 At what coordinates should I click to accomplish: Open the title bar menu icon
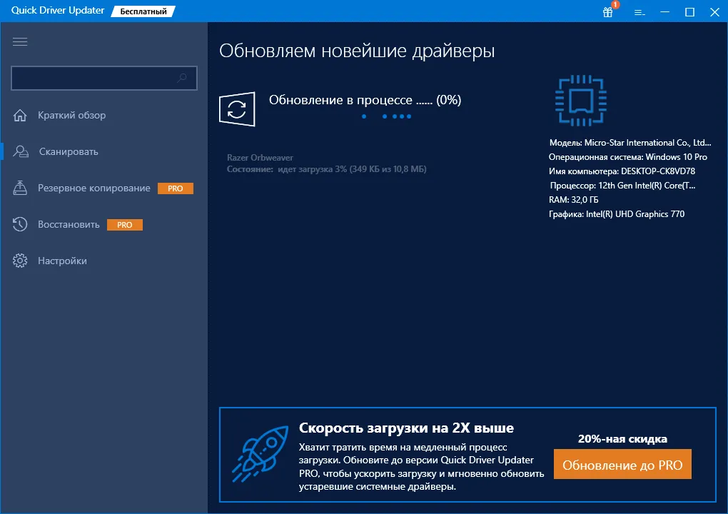tap(639, 13)
